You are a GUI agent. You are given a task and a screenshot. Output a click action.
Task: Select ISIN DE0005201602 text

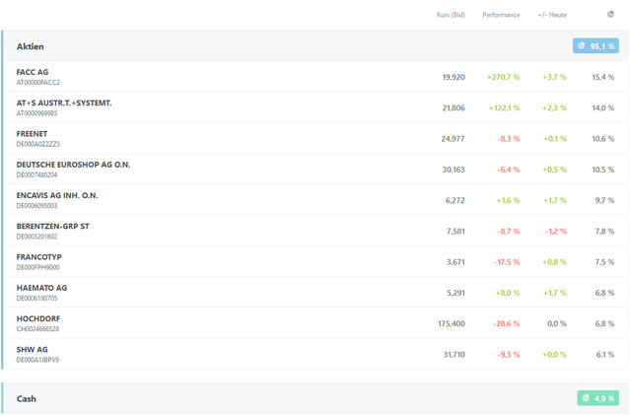[36, 237]
